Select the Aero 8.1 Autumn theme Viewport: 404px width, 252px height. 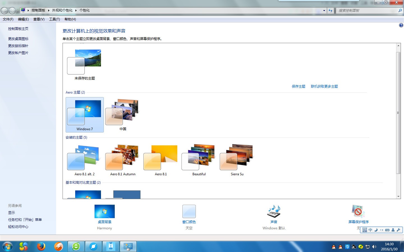click(123, 160)
